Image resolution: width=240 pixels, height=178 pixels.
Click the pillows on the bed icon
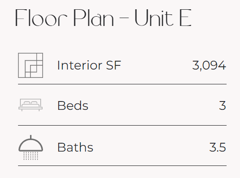click(x=31, y=103)
